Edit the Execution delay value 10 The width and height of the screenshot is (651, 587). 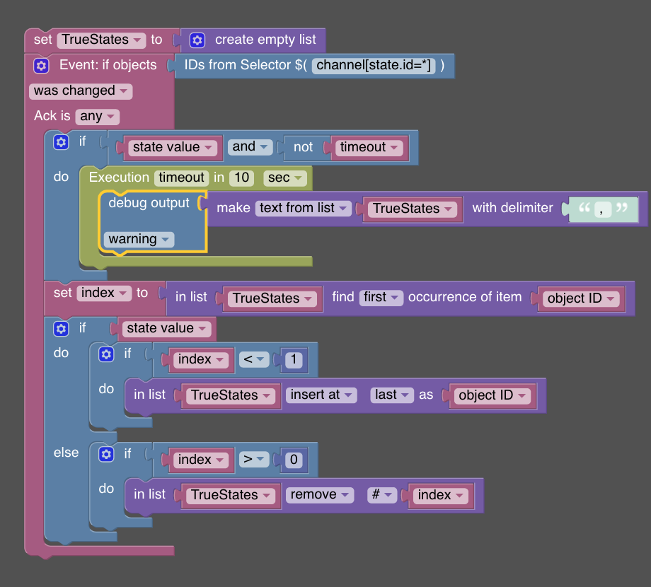tap(241, 178)
